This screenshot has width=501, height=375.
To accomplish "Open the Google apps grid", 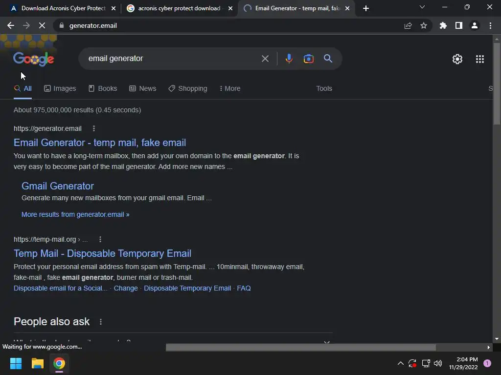I will pyautogui.click(x=480, y=59).
